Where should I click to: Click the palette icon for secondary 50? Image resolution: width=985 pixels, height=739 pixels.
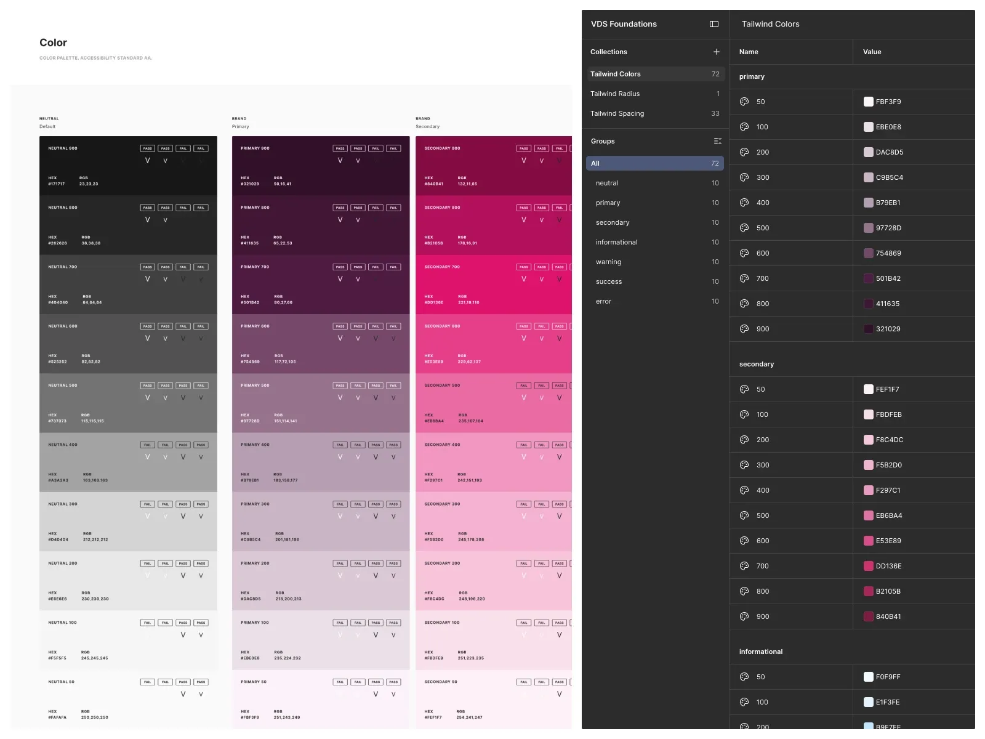tap(744, 389)
